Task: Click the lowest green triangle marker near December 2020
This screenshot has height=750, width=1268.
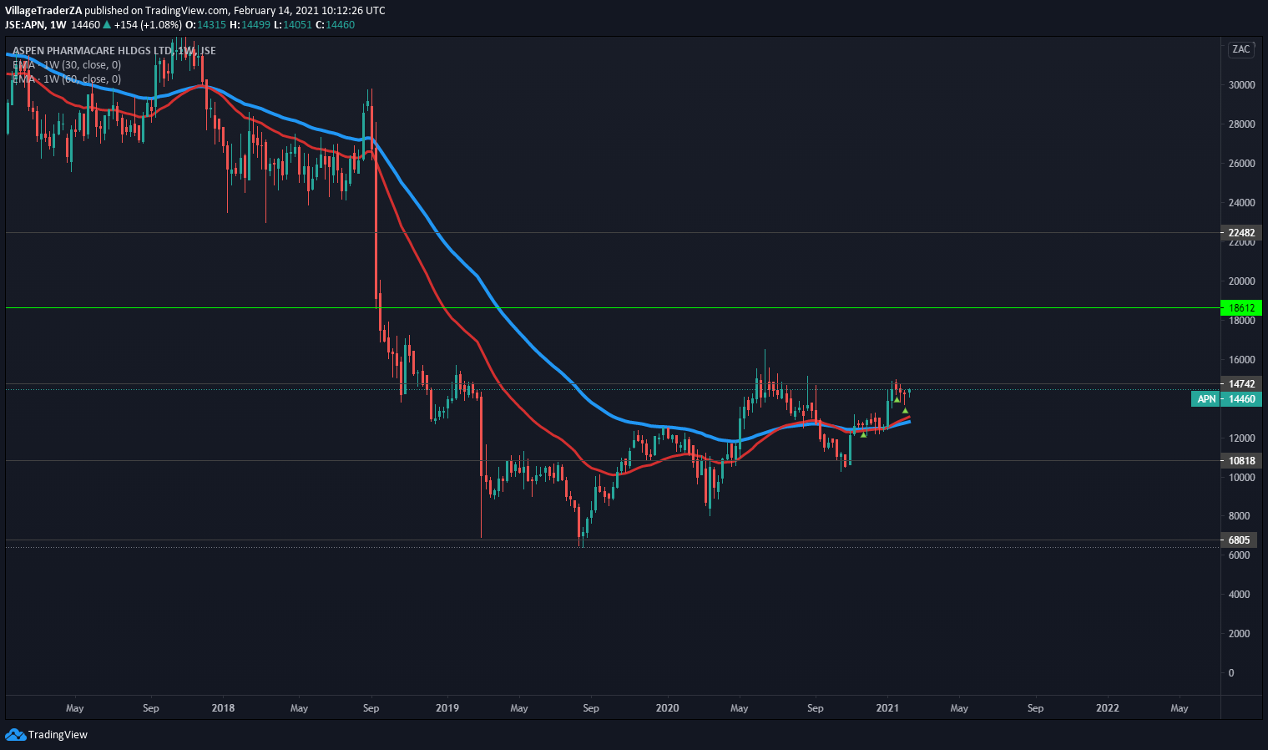Action: pyautogui.click(x=863, y=433)
